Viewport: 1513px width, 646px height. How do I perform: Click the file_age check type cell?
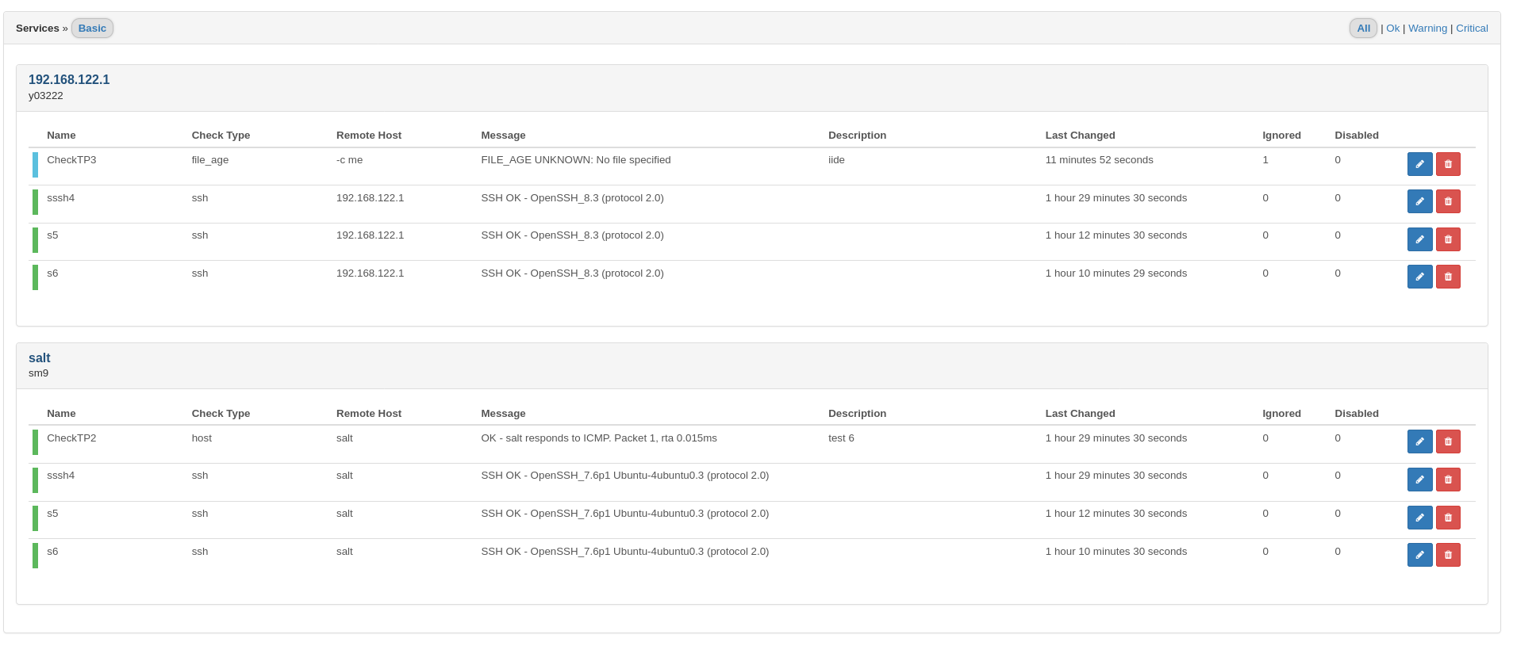[x=210, y=160]
